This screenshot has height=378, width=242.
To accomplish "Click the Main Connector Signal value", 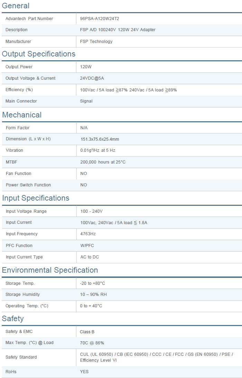I will click(x=86, y=101).
